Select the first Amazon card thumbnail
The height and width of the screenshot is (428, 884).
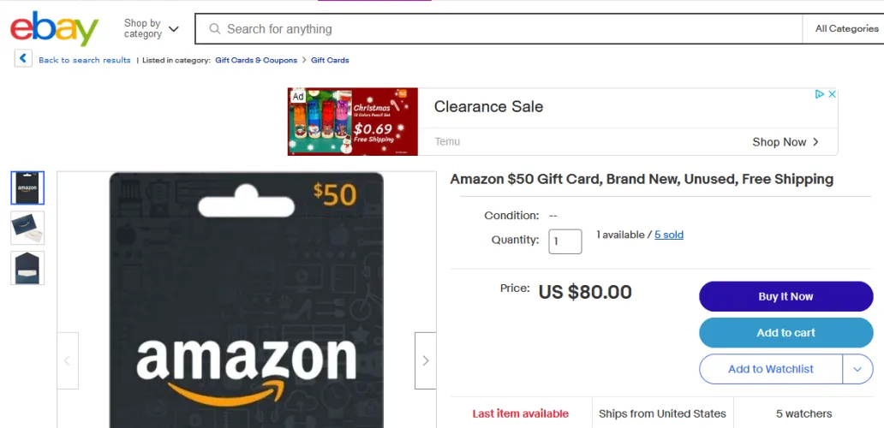[x=27, y=188]
